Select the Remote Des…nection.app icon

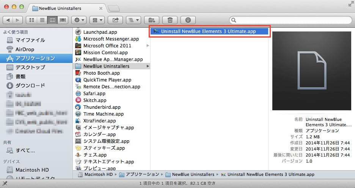(x=78, y=86)
